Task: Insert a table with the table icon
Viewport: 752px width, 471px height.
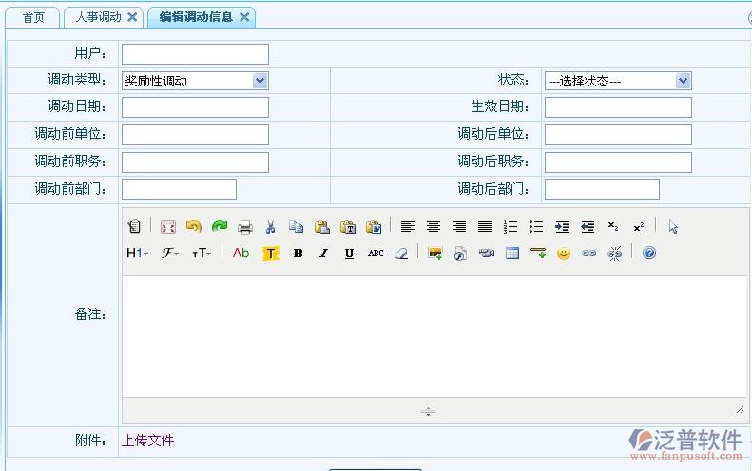Action: tap(512, 254)
